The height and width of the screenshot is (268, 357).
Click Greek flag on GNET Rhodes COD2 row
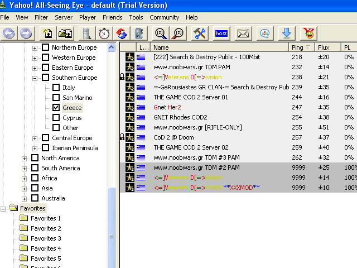(x=141, y=117)
